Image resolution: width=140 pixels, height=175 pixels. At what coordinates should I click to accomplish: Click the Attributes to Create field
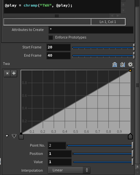click(x=91, y=30)
